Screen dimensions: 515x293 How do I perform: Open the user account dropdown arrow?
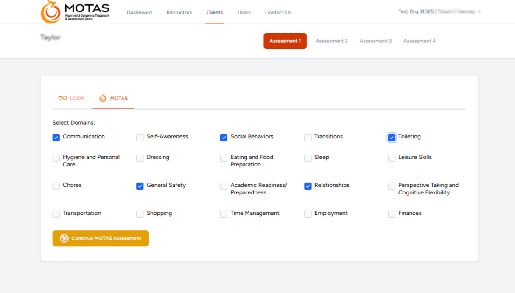(479, 12)
